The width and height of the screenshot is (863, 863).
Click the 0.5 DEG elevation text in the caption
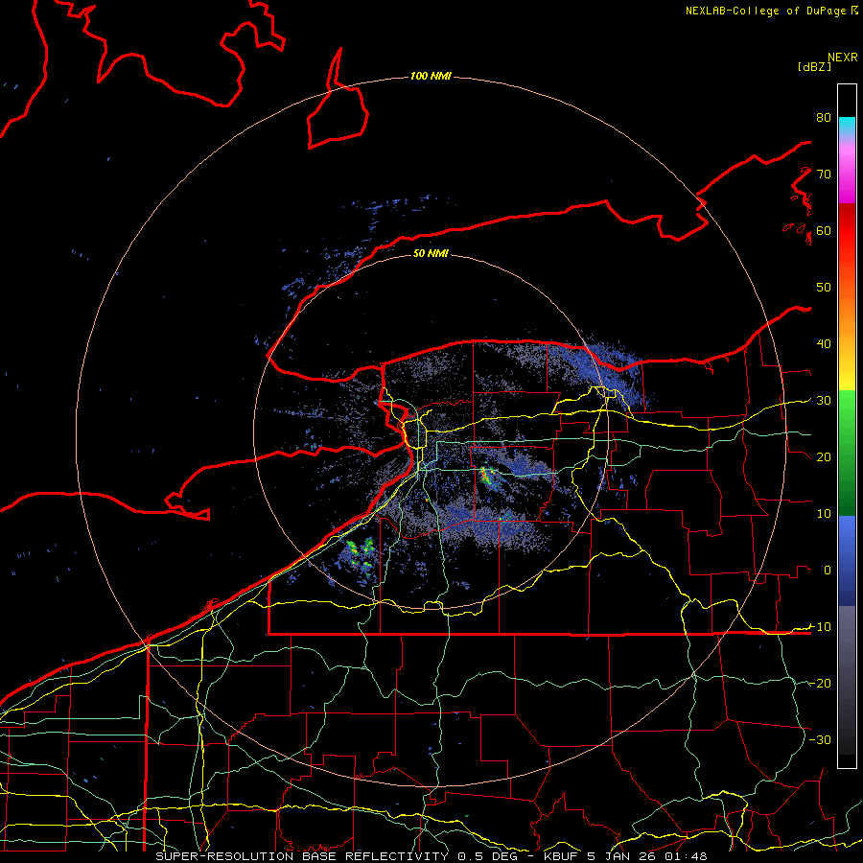click(488, 856)
